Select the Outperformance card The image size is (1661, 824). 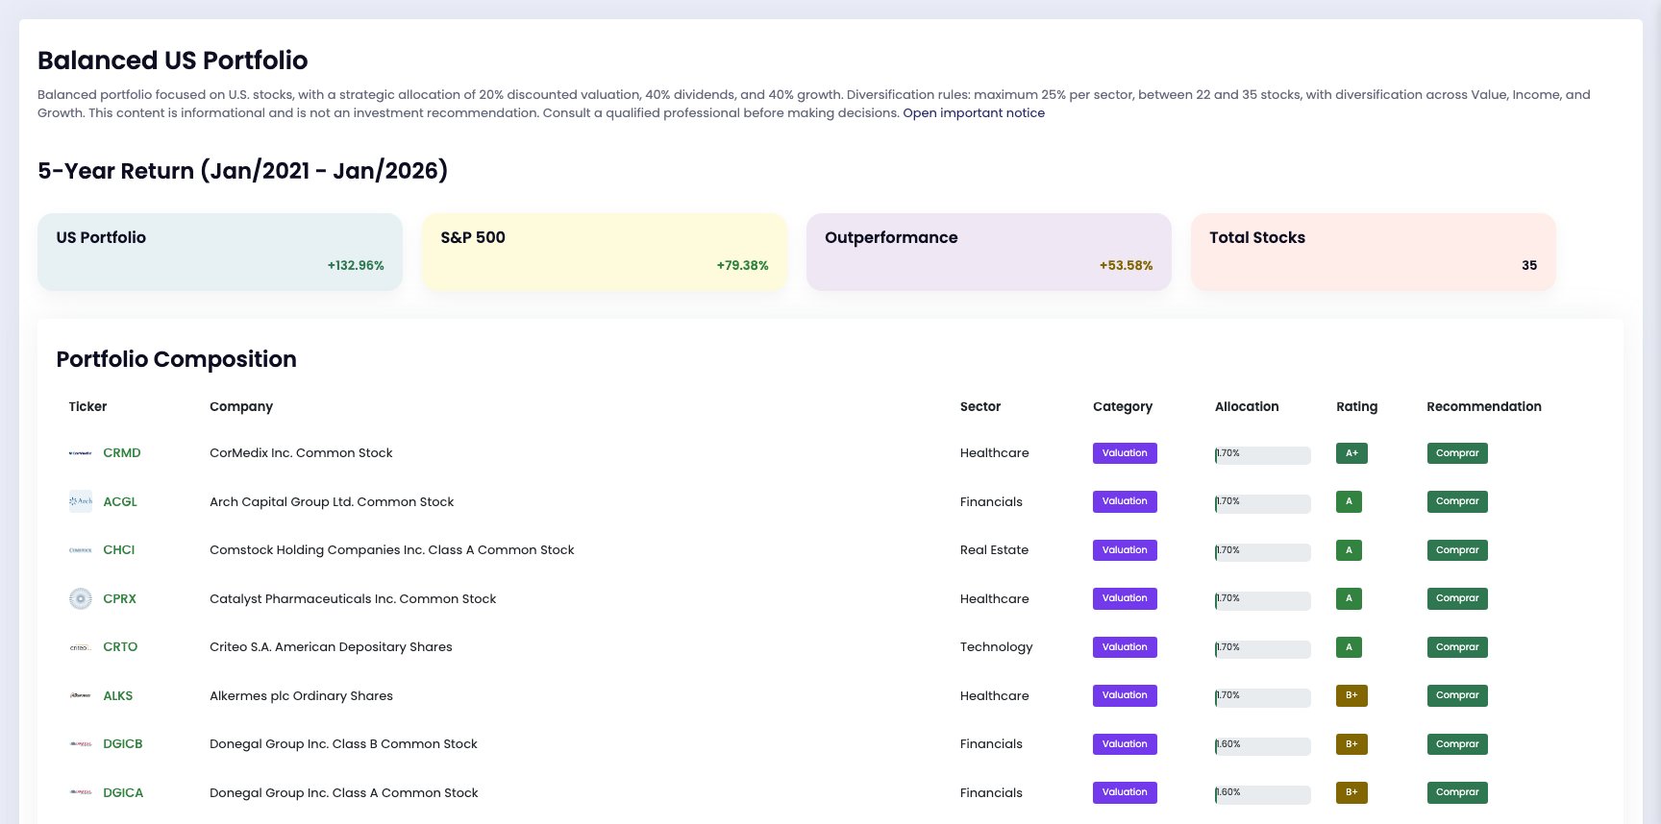click(989, 252)
